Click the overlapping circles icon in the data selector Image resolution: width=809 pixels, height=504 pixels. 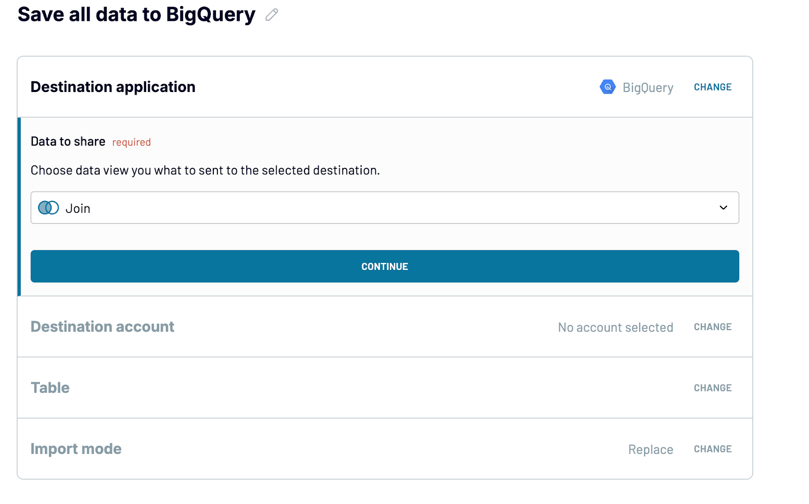click(x=48, y=207)
